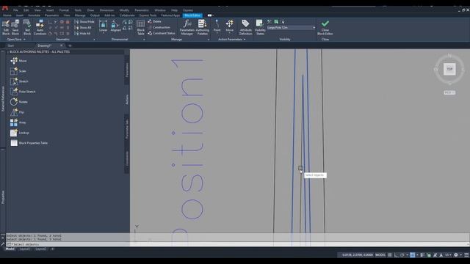Image resolution: width=470 pixels, height=264 pixels.
Task: Open the status bar settings gear
Action: pyautogui.click(x=456, y=255)
